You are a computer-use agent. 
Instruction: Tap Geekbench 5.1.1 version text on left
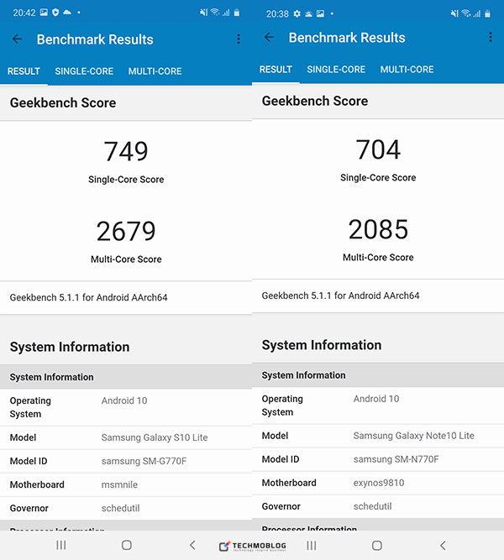point(88,297)
